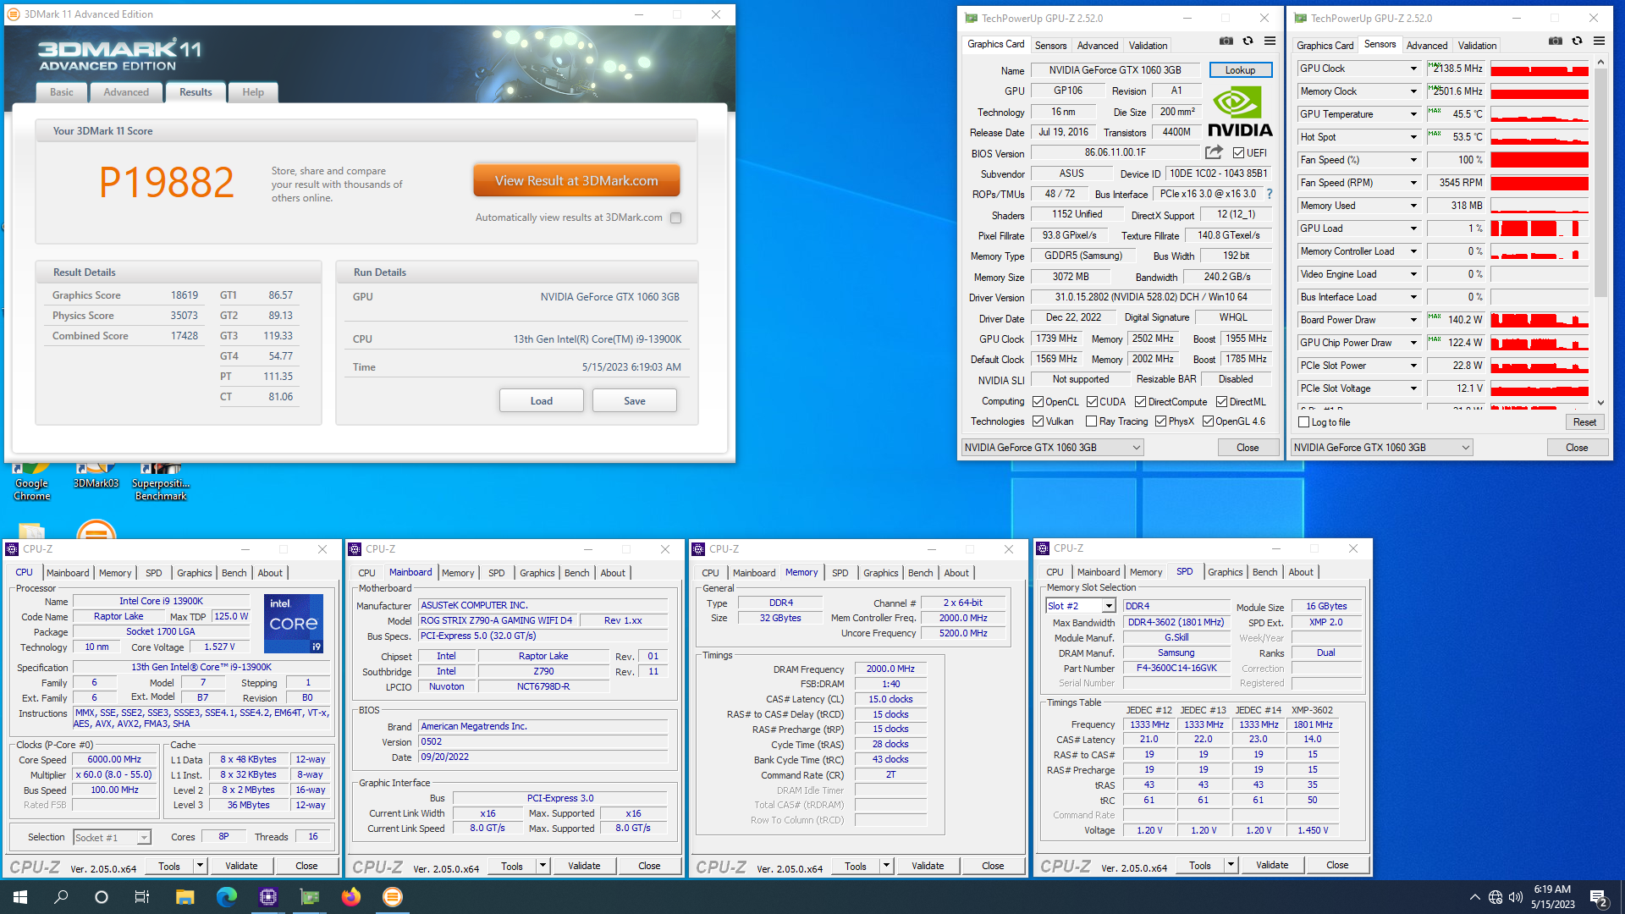Switch to the Help tab in 3DMark 11
Viewport: 1625px width, 914px height.
253,92
